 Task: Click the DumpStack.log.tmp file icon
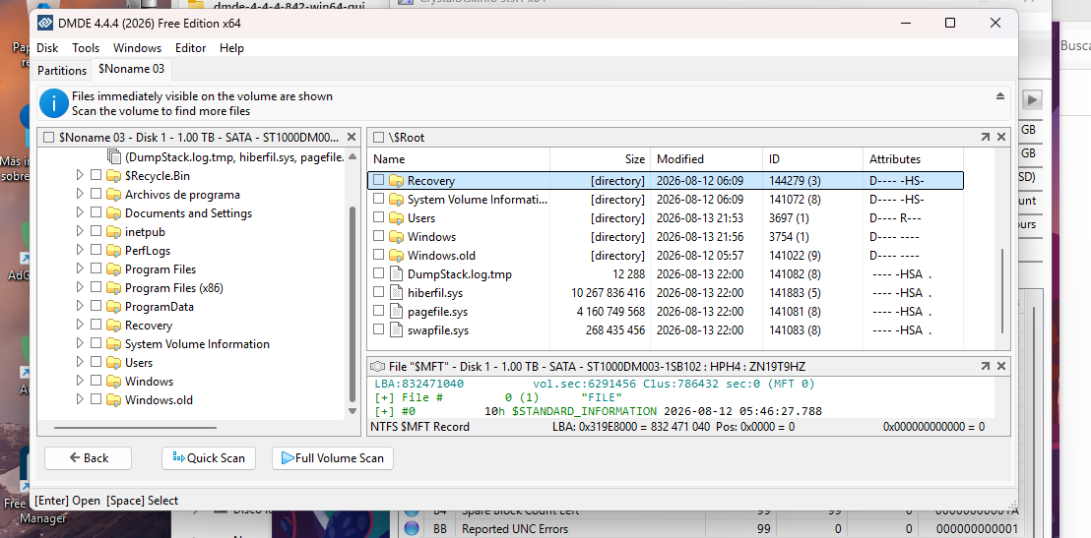click(x=397, y=273)
